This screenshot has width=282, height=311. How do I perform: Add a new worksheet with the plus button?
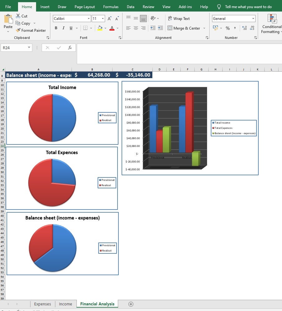(x=131, y=304)
